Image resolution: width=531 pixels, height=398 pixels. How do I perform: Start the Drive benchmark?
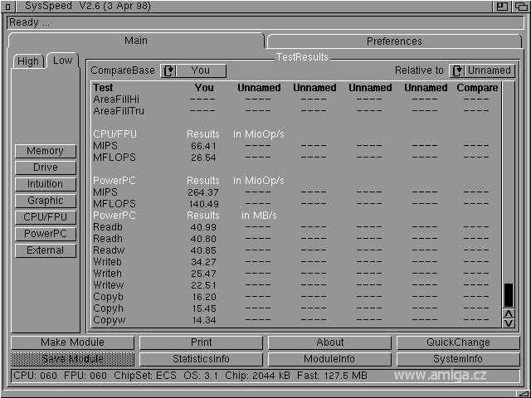click(45, 167)
